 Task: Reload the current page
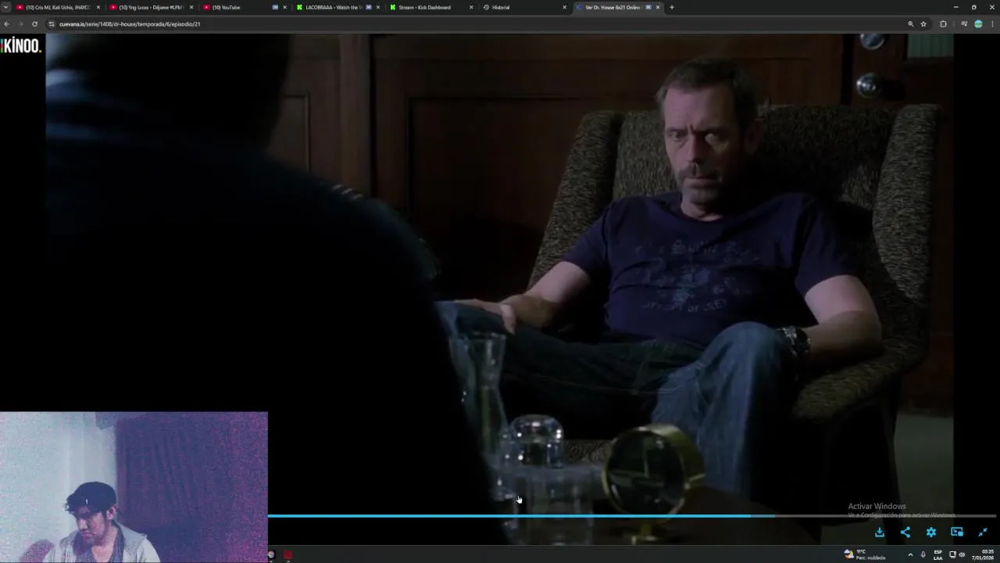pos(34,24)
